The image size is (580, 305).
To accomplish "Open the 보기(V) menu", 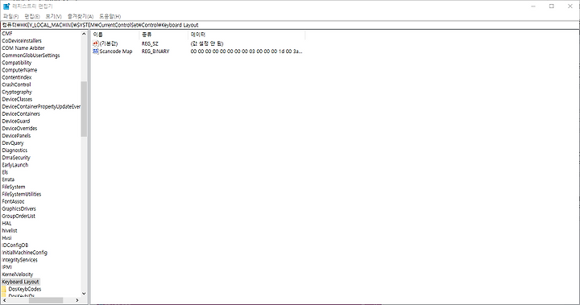I will [x=53, y=16].
